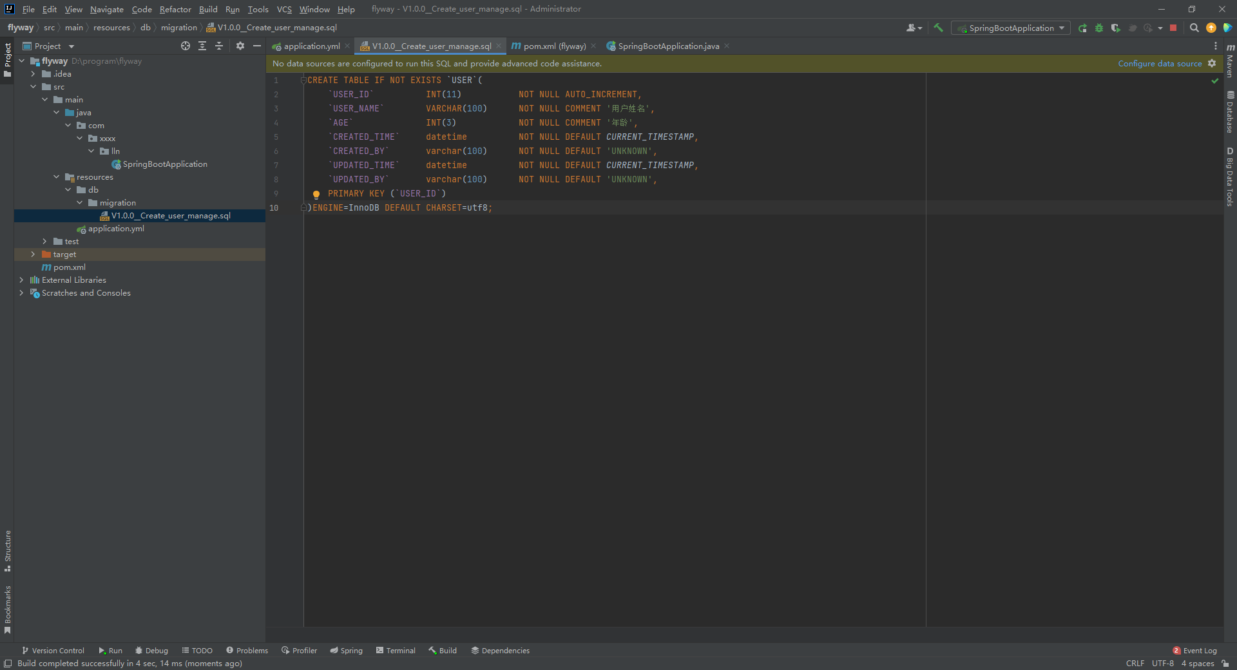Image resolution: width=1237 pixels, height=670 pixels.
Task: Click the Project panel settings gear icon
Action: coord(240,46)
